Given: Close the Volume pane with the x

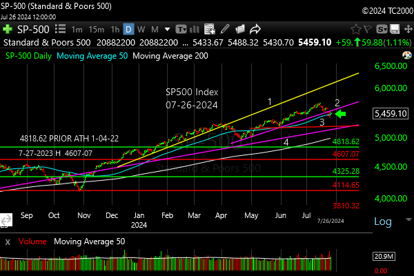Looking at the screenshot, I should tap(8, 242).
